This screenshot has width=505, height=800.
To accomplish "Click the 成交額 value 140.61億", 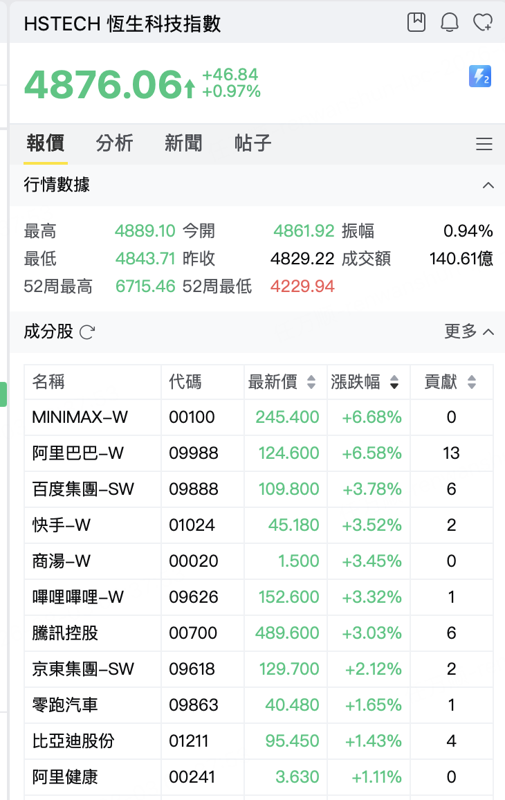I will [461, 259].
